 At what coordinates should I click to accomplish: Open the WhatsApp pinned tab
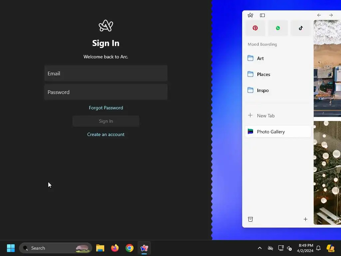tap(278, 28)
